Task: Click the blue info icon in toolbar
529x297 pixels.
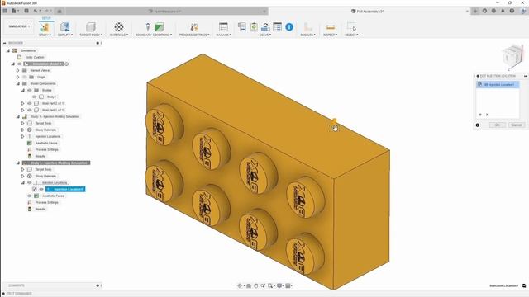Action: 289,27
